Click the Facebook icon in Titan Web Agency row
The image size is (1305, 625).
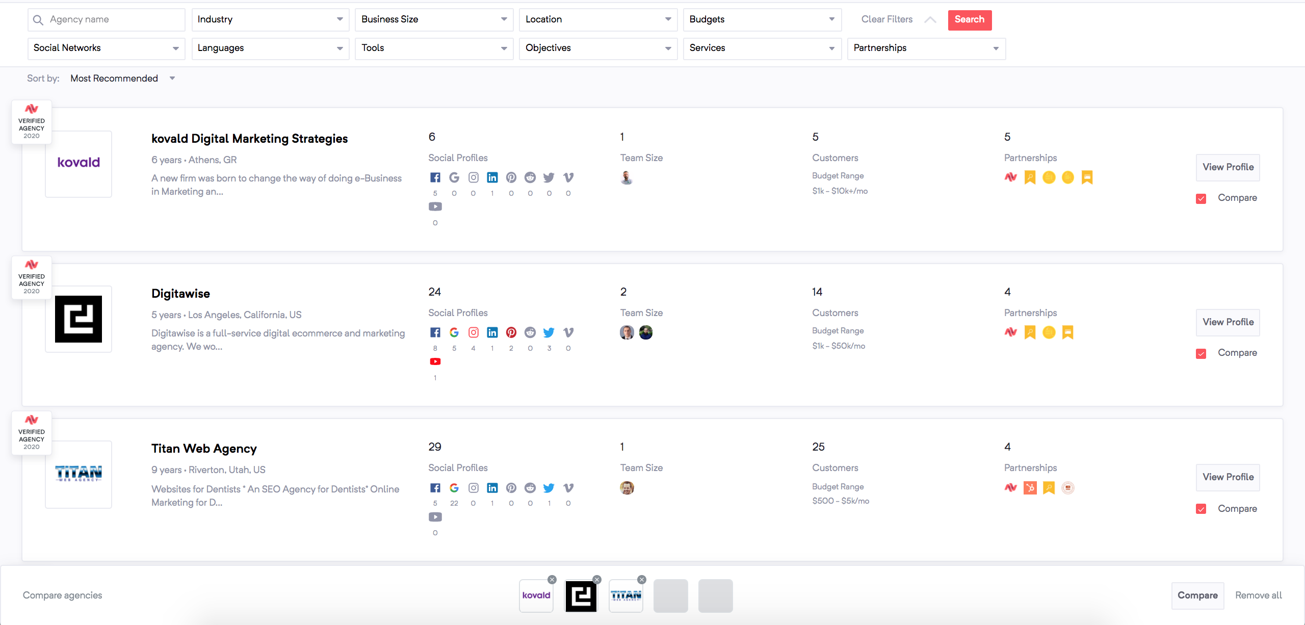pyautogui.click(x=435, y=488)
